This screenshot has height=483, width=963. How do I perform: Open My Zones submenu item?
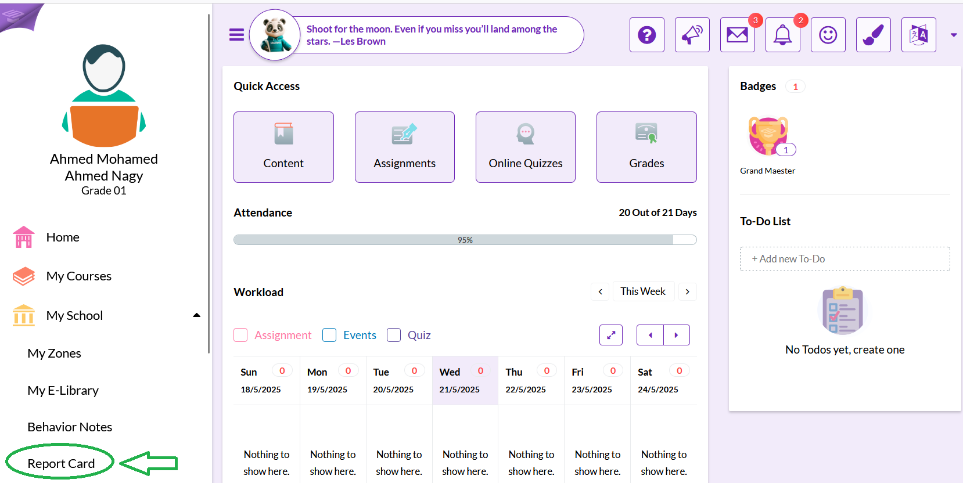tap(54, 353)
